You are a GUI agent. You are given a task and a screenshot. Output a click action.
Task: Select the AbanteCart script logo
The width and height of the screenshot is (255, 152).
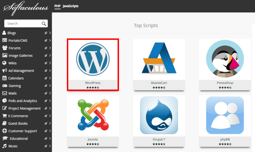(159, 58)
